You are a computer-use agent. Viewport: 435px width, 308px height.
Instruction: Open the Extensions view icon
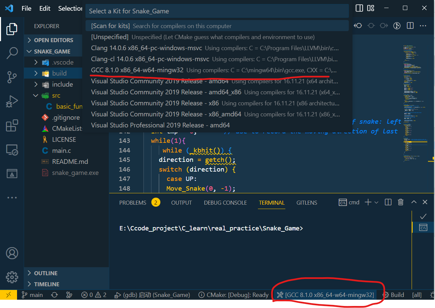(x=12, y=125)
